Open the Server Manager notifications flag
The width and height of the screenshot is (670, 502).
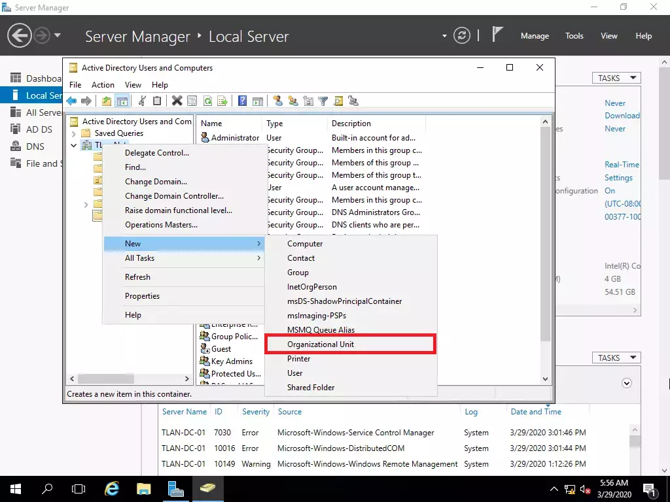pyautogui.click(x=497, y=35)
